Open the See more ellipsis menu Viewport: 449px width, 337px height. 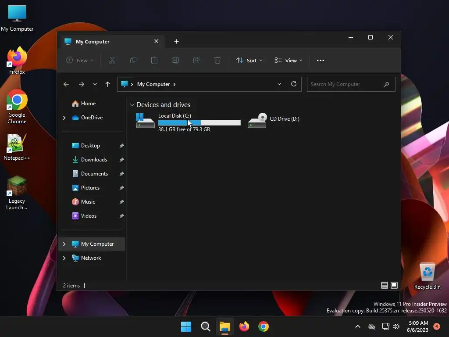click(321, 61)
